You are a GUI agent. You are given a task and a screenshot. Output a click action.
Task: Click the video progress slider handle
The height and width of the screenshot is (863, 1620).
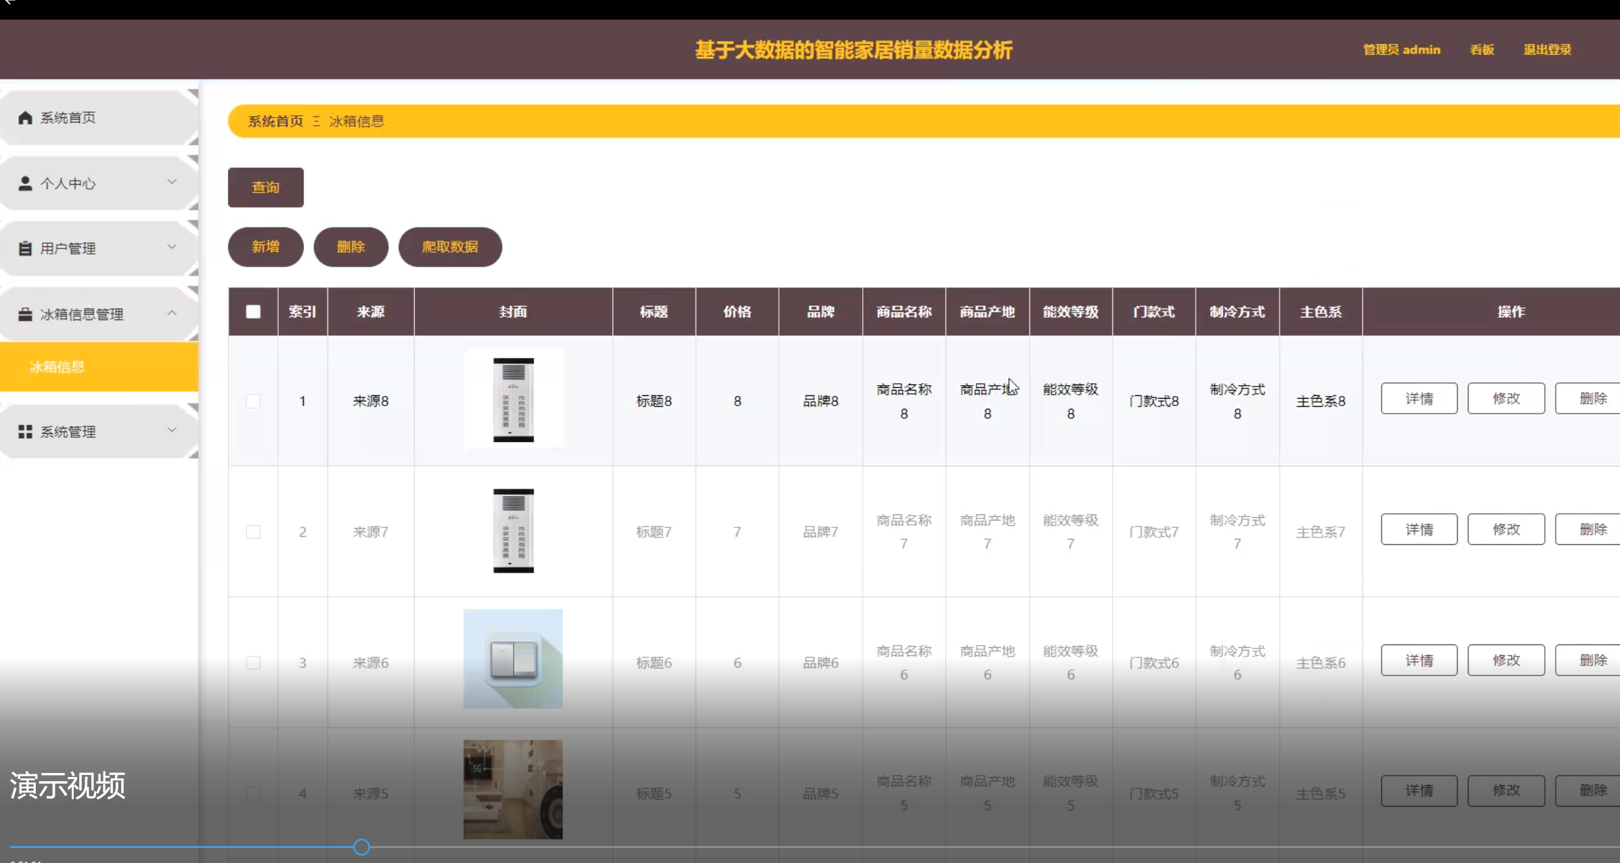[x=361, y=847]
